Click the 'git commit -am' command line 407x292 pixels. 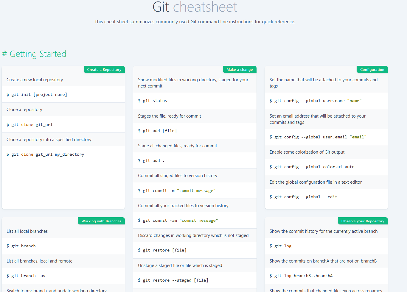click(178, 221)
